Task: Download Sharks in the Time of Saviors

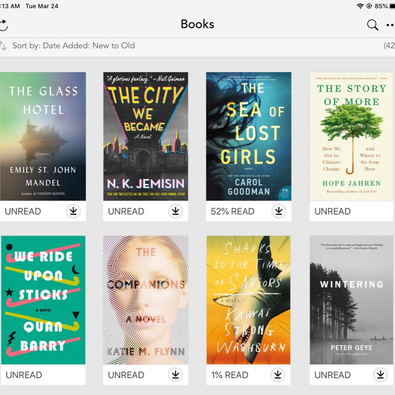Action: point(278,375)
